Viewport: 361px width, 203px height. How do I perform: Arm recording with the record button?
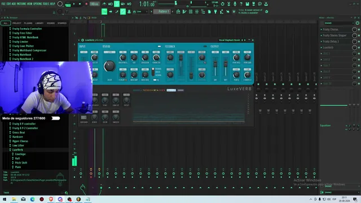(86, 4)
